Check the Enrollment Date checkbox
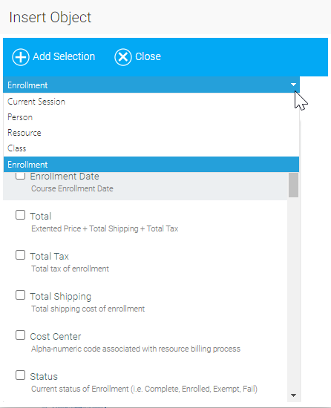The image size is (331, 408). tap(20, 176)
